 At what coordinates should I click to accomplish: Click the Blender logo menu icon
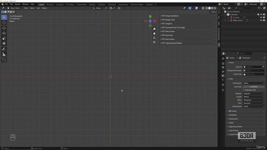(3, 4)
